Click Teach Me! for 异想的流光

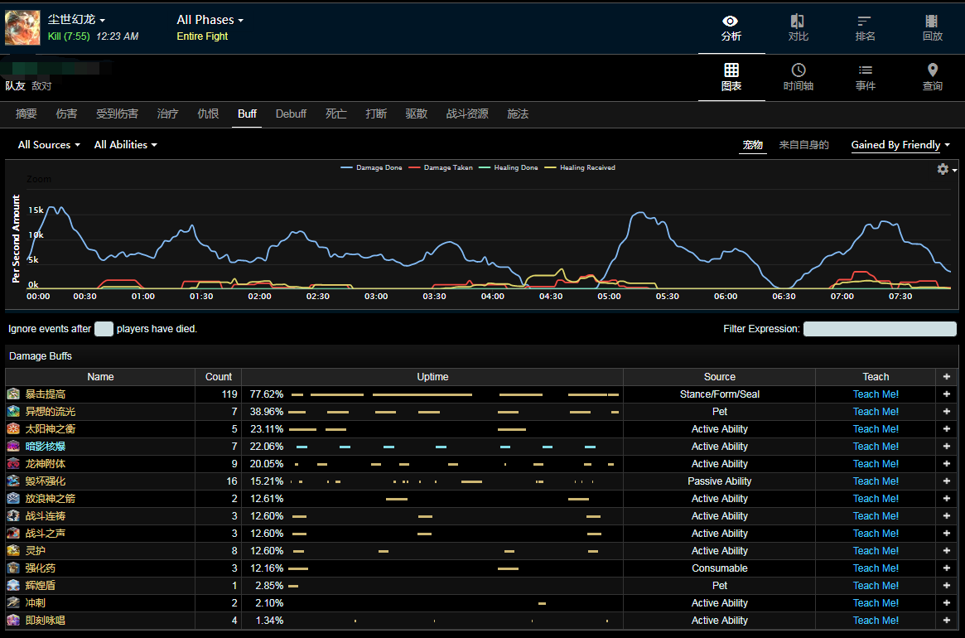[876, 412]
